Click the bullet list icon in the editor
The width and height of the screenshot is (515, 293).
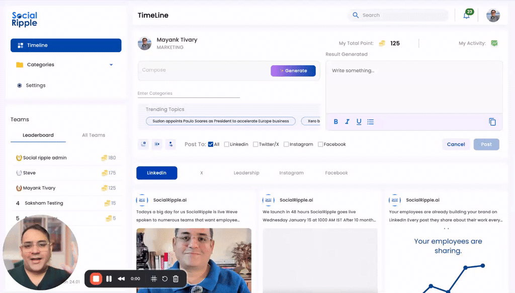point(371,121)
